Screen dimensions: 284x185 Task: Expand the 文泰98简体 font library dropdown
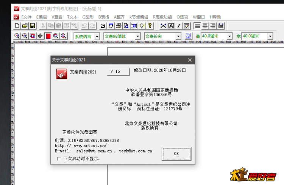[138, 37]
